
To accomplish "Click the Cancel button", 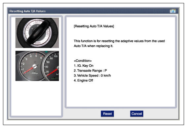I will click(x=137, y=114).
